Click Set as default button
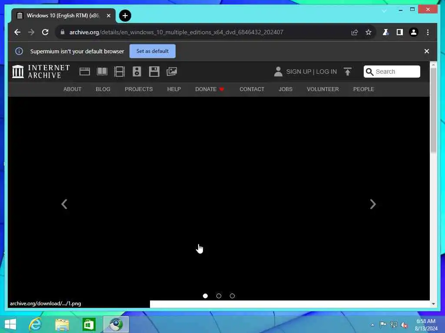 (153, 51)
